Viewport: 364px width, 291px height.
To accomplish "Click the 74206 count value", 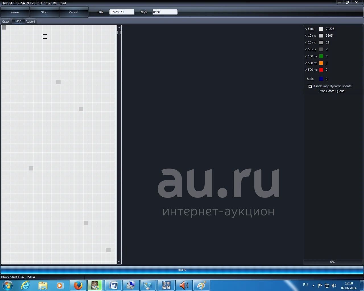I will tap(330, 29).
